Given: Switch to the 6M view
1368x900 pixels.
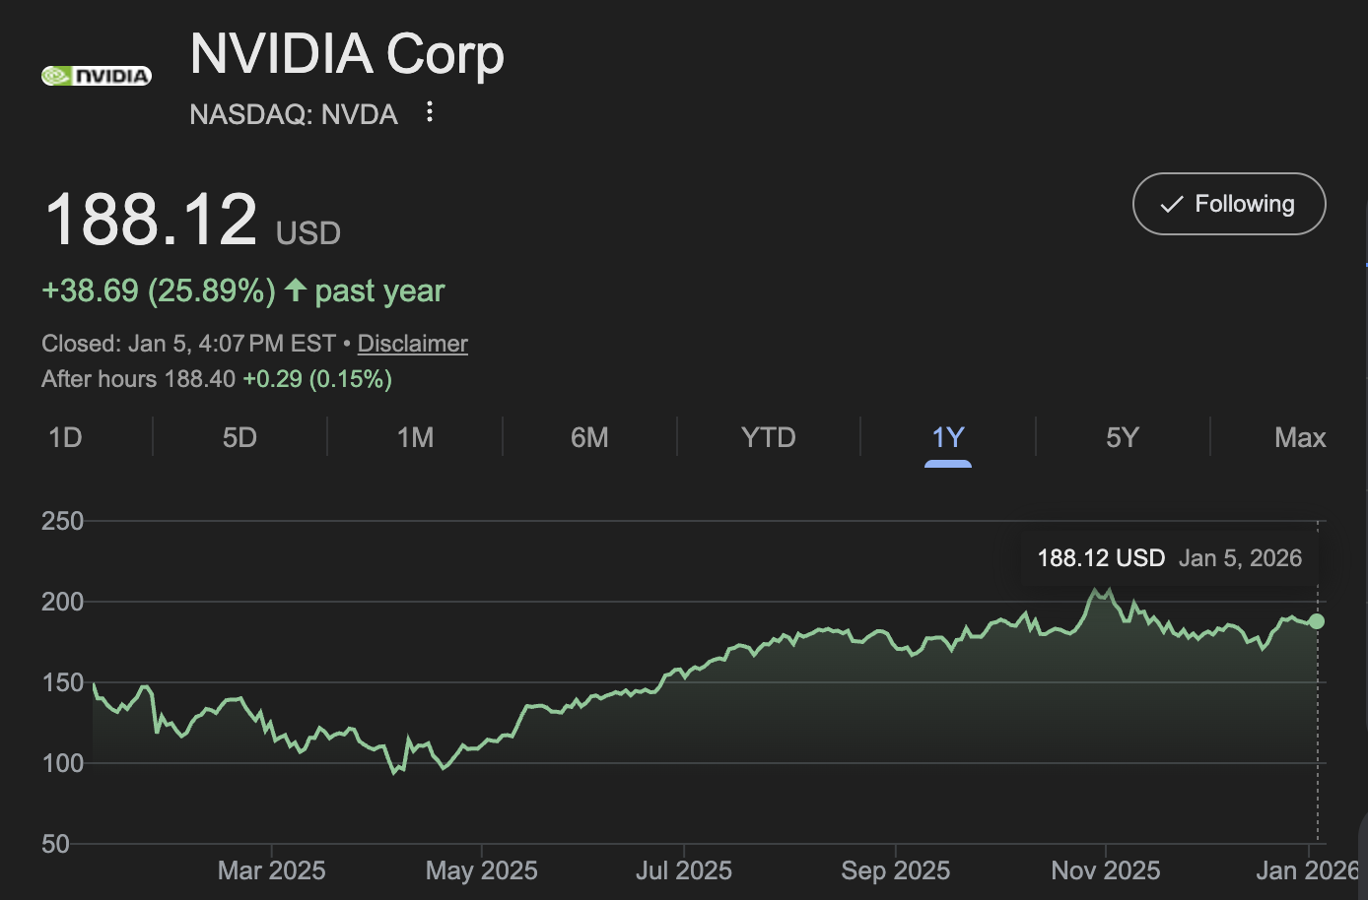Looking at the screenshot, I should [x=590, y=436].
